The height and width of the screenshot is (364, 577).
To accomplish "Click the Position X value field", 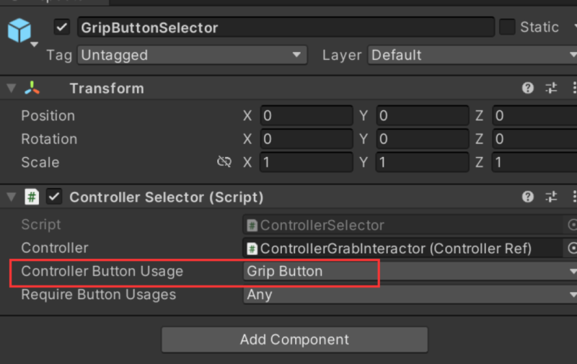I will point(306,115).
